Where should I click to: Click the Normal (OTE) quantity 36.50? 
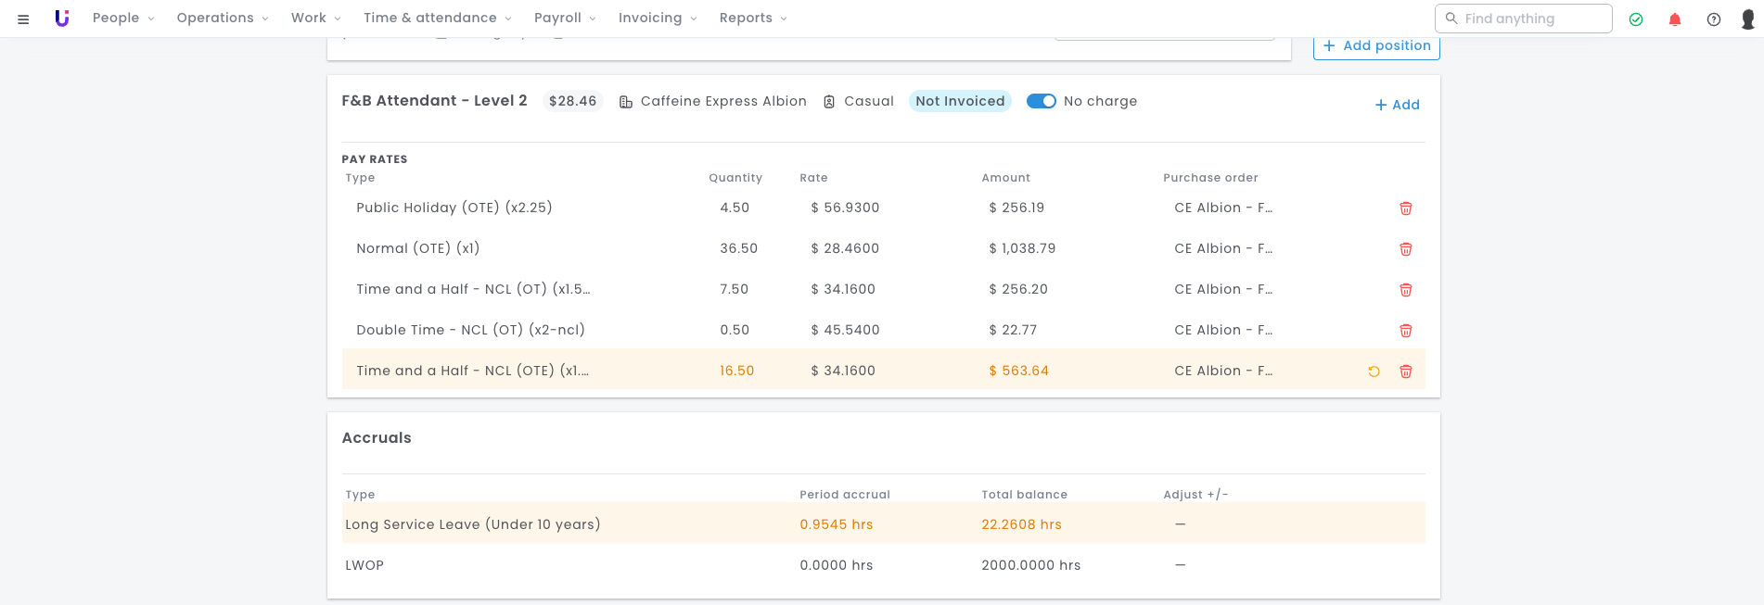click(738, 248)
